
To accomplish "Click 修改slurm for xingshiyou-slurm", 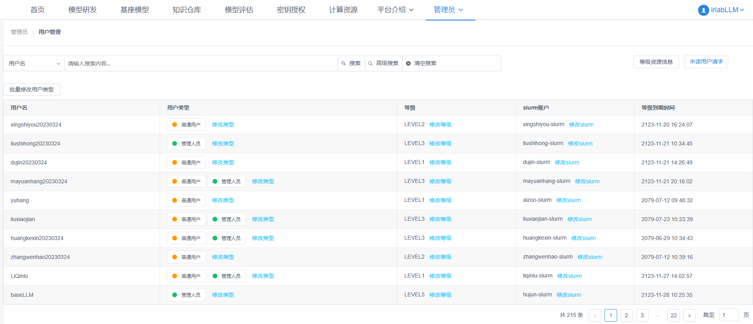I will point(582,125).
